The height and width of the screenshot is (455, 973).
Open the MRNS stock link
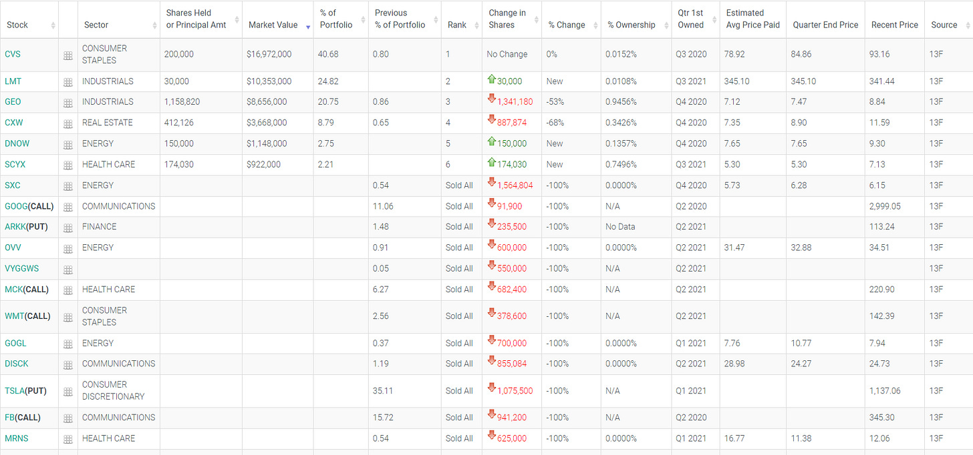pos(17,438)
